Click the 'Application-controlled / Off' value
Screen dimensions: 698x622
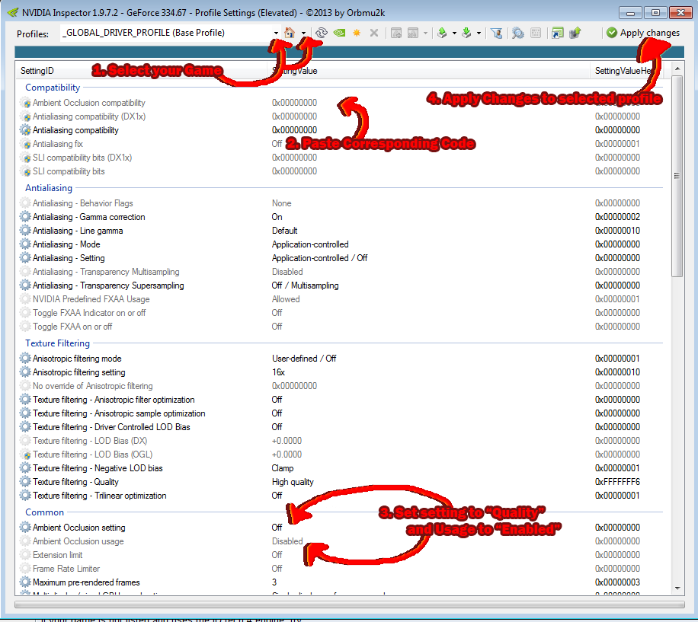(319, 258)
